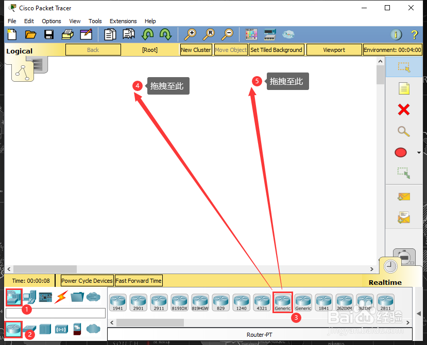Undo with the left green arrow

[x=148, y=34]
